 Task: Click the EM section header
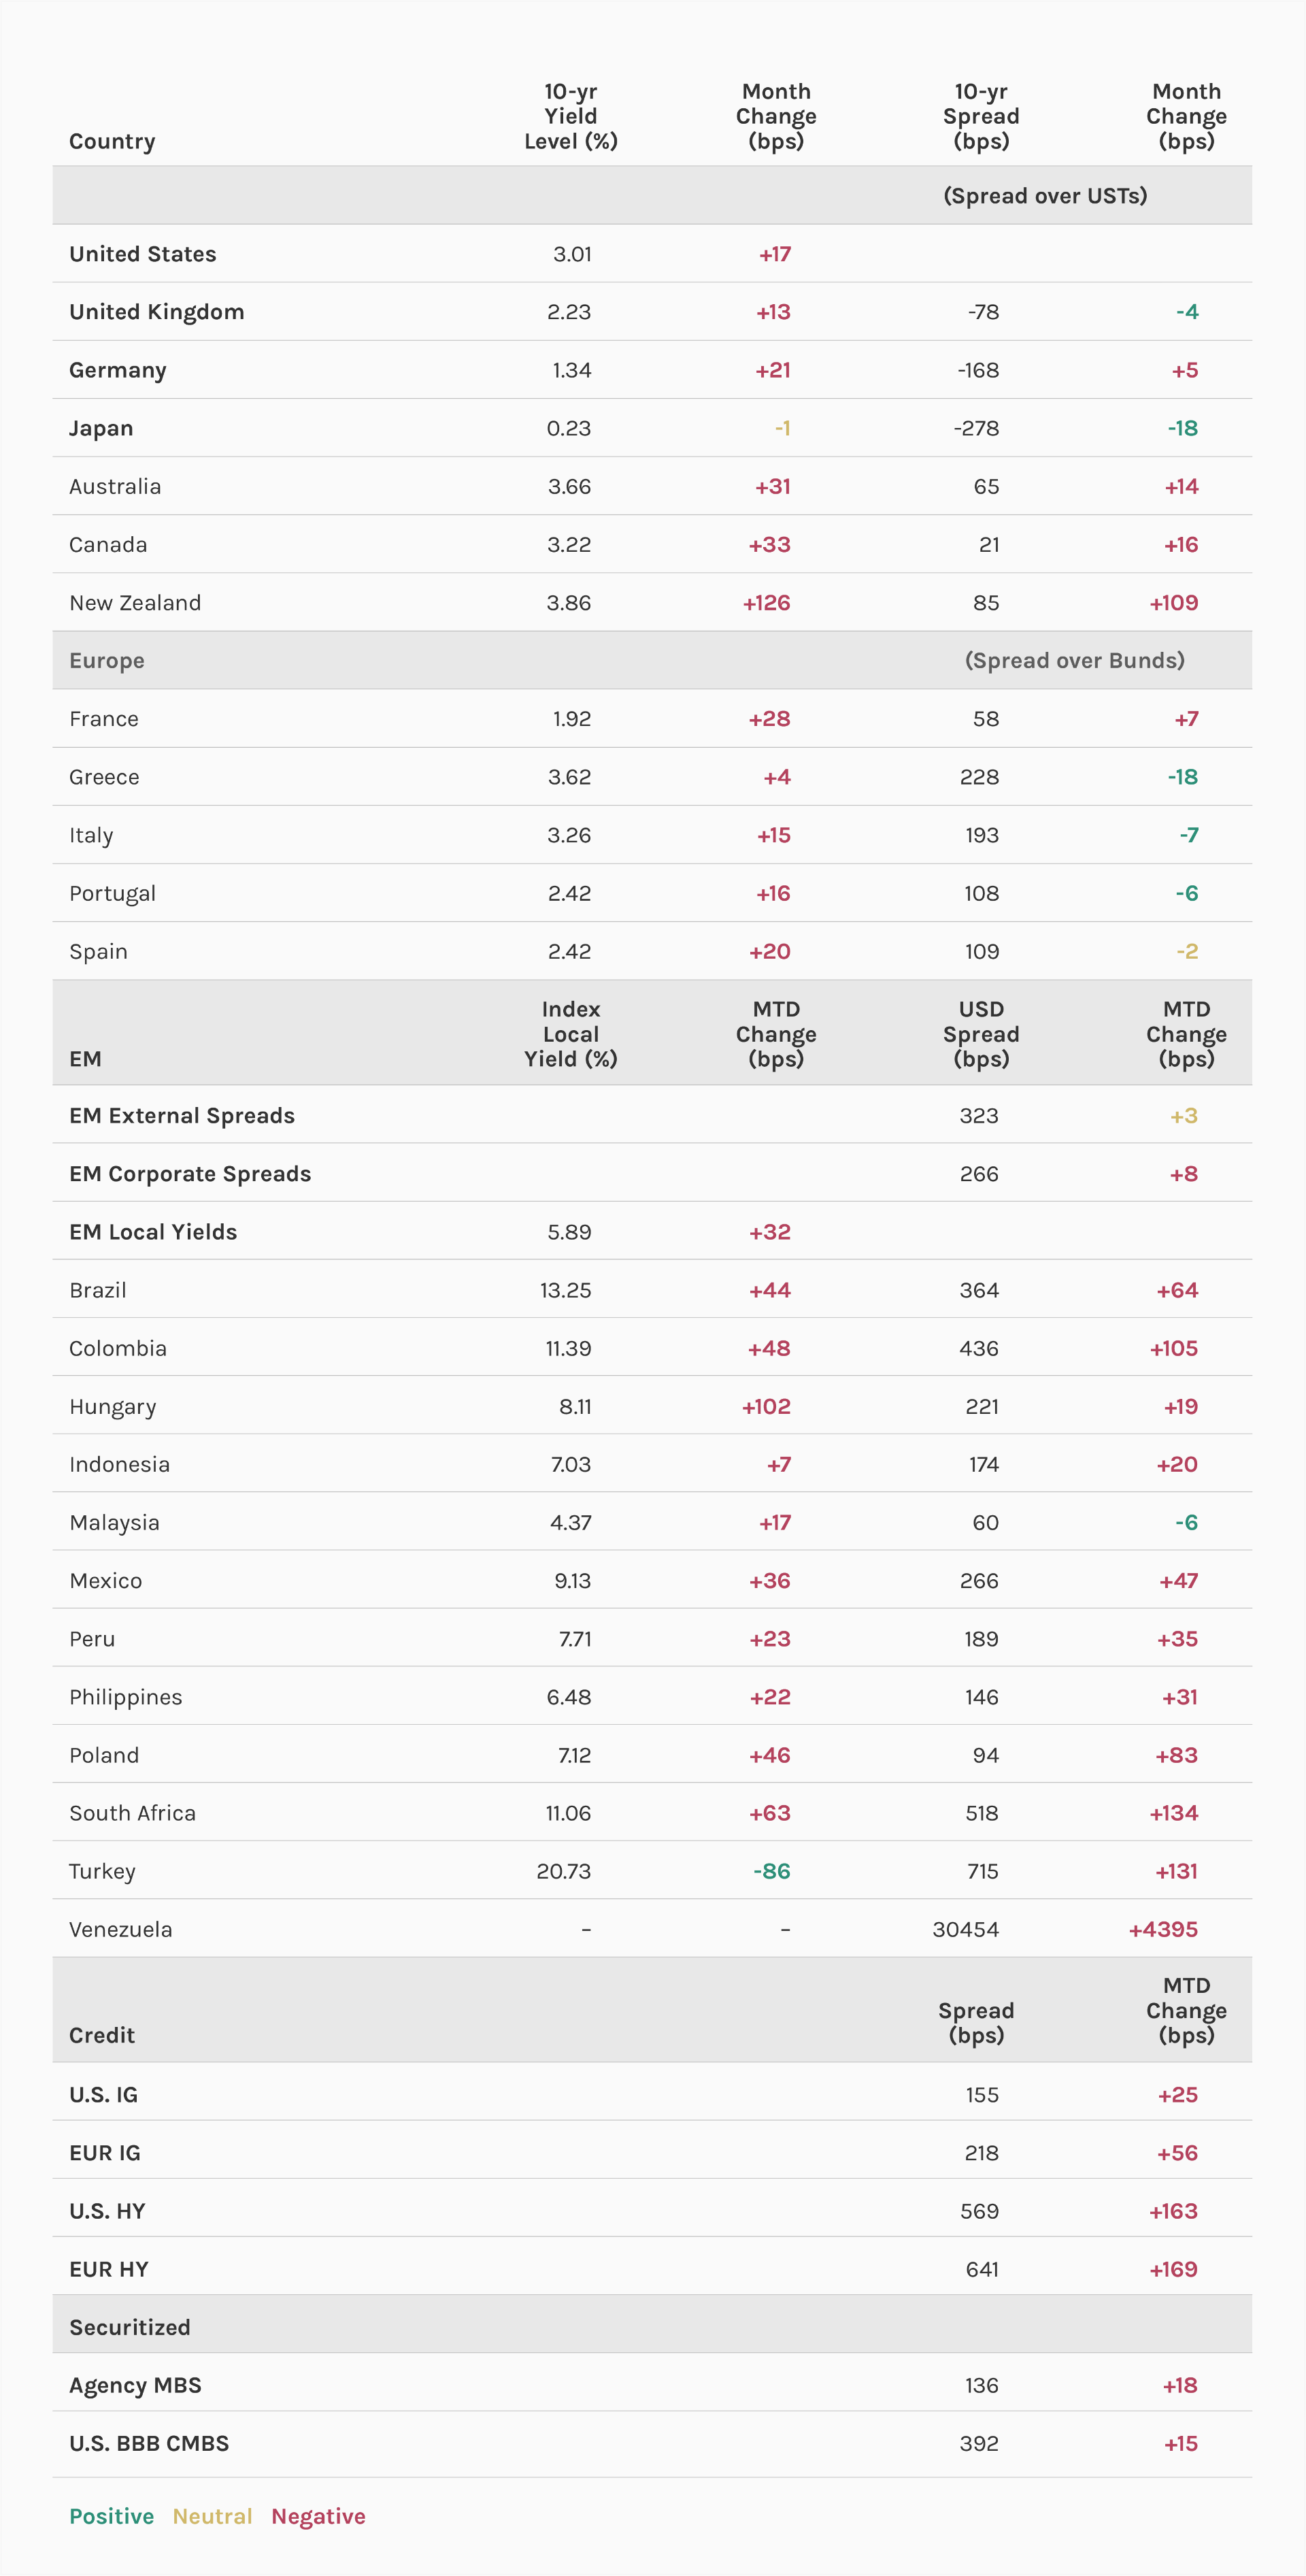click(85, 1059)
